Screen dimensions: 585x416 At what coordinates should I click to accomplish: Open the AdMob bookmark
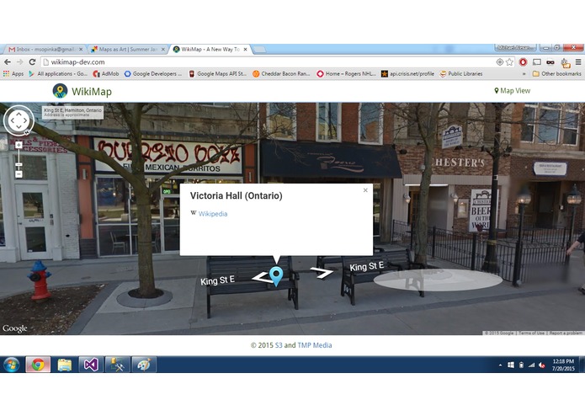point(106,74)
